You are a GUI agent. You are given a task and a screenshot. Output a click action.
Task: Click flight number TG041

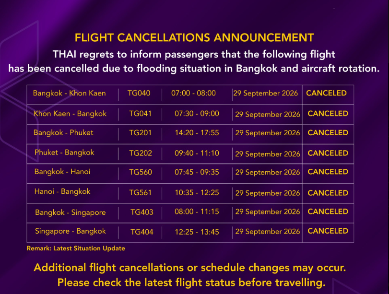141,114
